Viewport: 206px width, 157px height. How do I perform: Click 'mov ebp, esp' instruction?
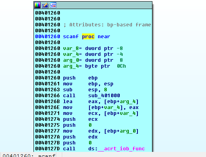(x=88, y=84)
